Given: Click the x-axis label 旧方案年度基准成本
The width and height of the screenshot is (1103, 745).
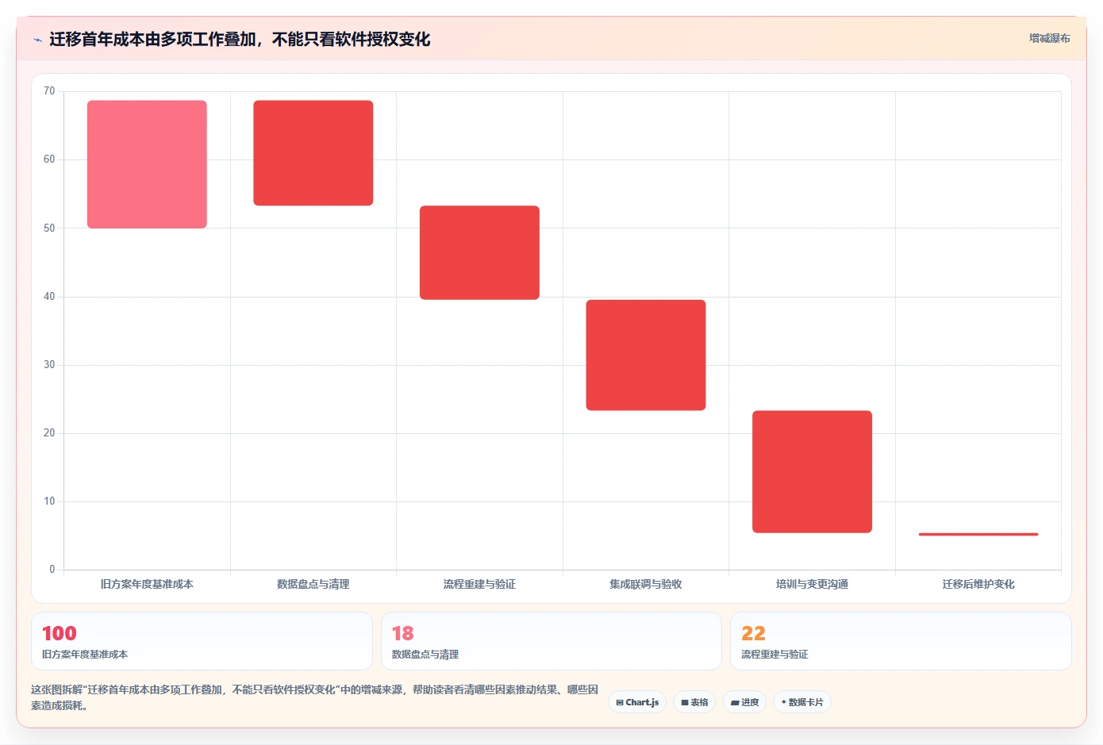Looking at the screenshot, I should point(147,584).
